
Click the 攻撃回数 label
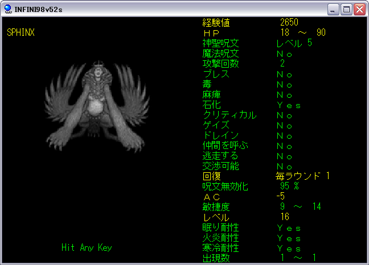pos(220,64)
